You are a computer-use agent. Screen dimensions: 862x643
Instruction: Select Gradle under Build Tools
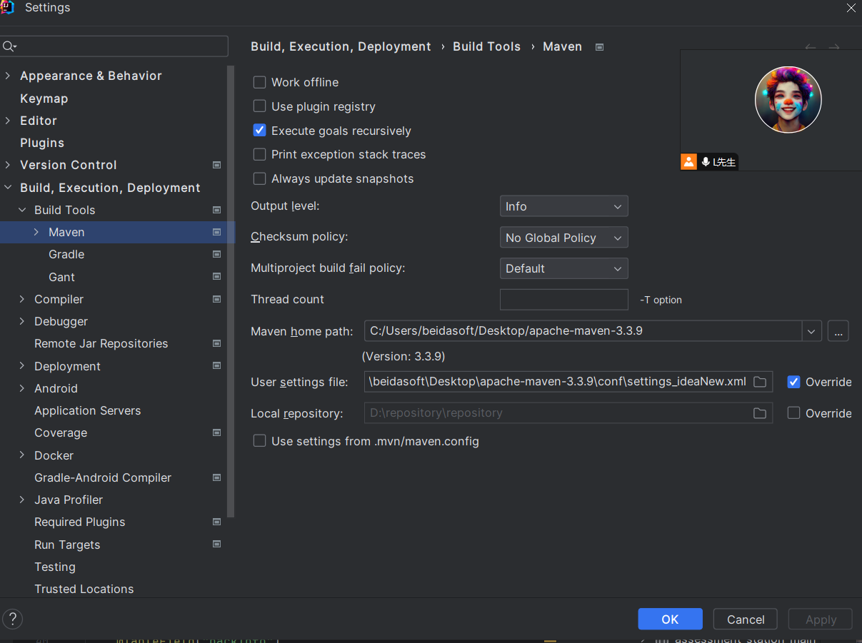(66, 254)
